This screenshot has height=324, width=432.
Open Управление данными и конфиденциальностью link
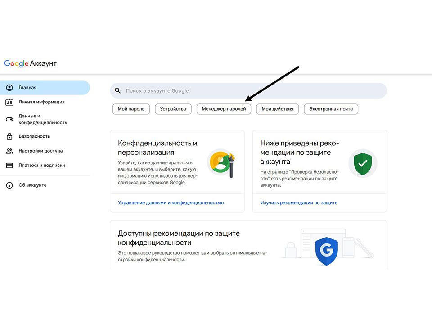click(171, 203)
